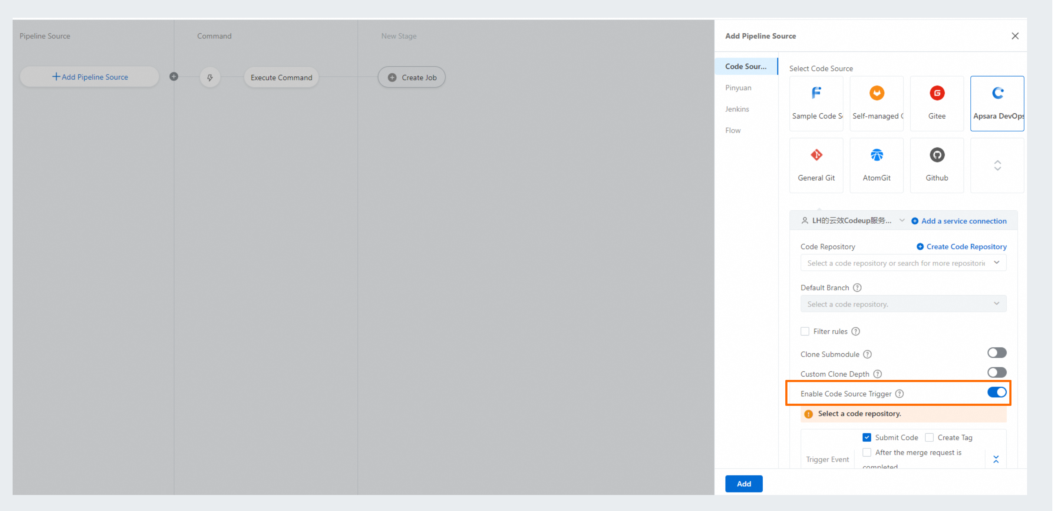Disable the Enable Code Source Trigger toggle
This screenshot has width=1053, height=511.
coord(996,393)
